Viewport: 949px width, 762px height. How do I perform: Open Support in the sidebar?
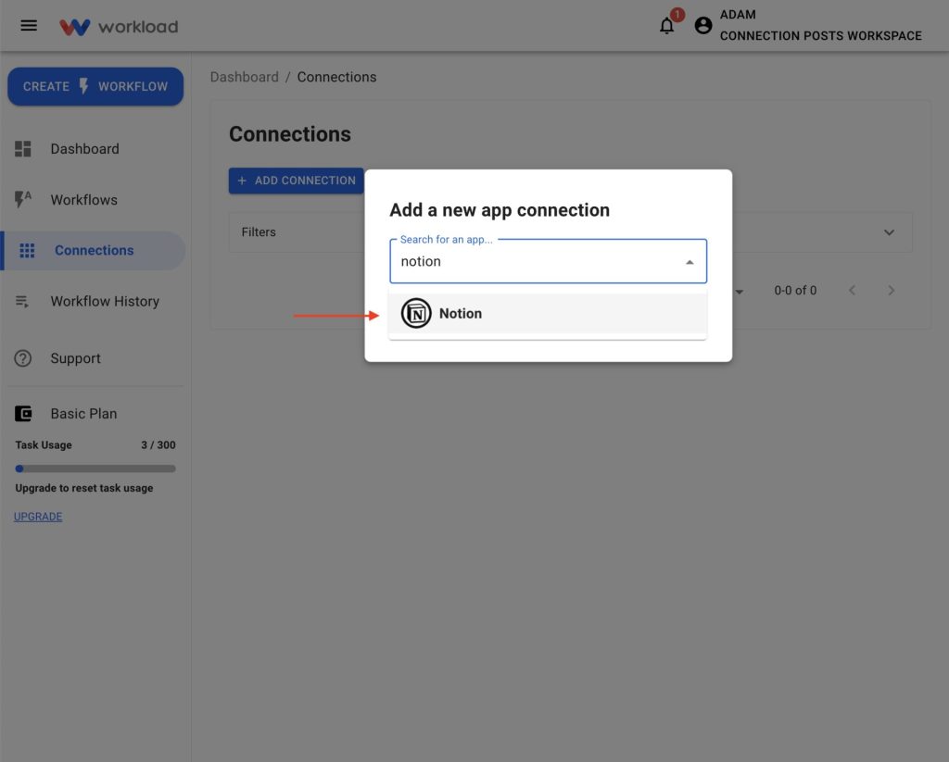(x=76, y=358)
